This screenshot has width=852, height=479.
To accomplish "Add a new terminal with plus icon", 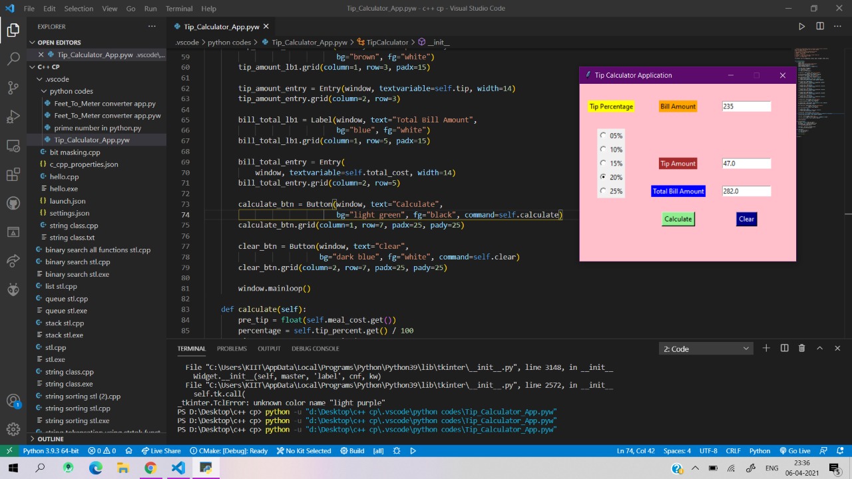I will coord(766,349).
